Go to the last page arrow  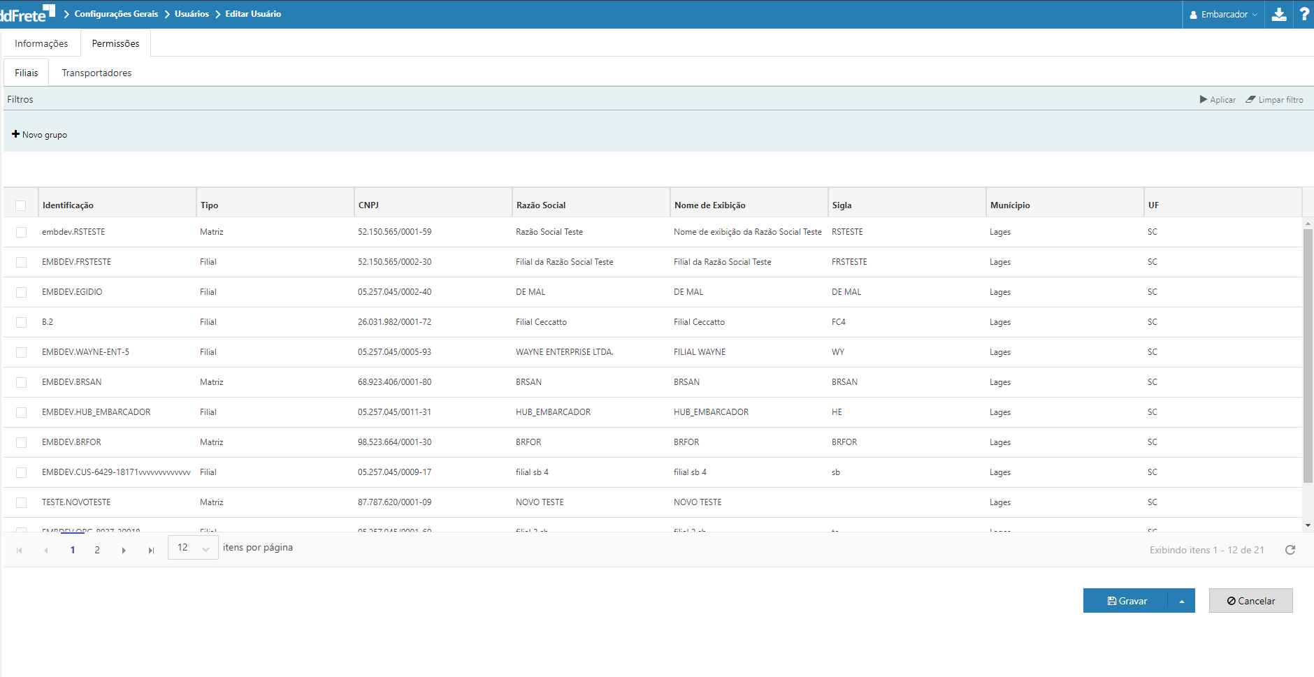(151, 551)
